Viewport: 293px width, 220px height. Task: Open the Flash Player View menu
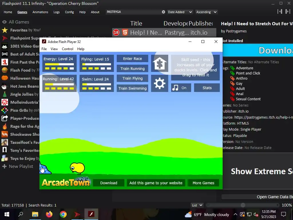[54, 49]
